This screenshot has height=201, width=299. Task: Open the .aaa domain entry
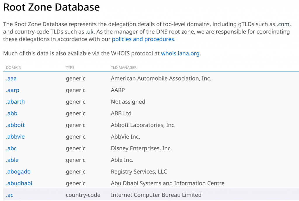(11, 78)
